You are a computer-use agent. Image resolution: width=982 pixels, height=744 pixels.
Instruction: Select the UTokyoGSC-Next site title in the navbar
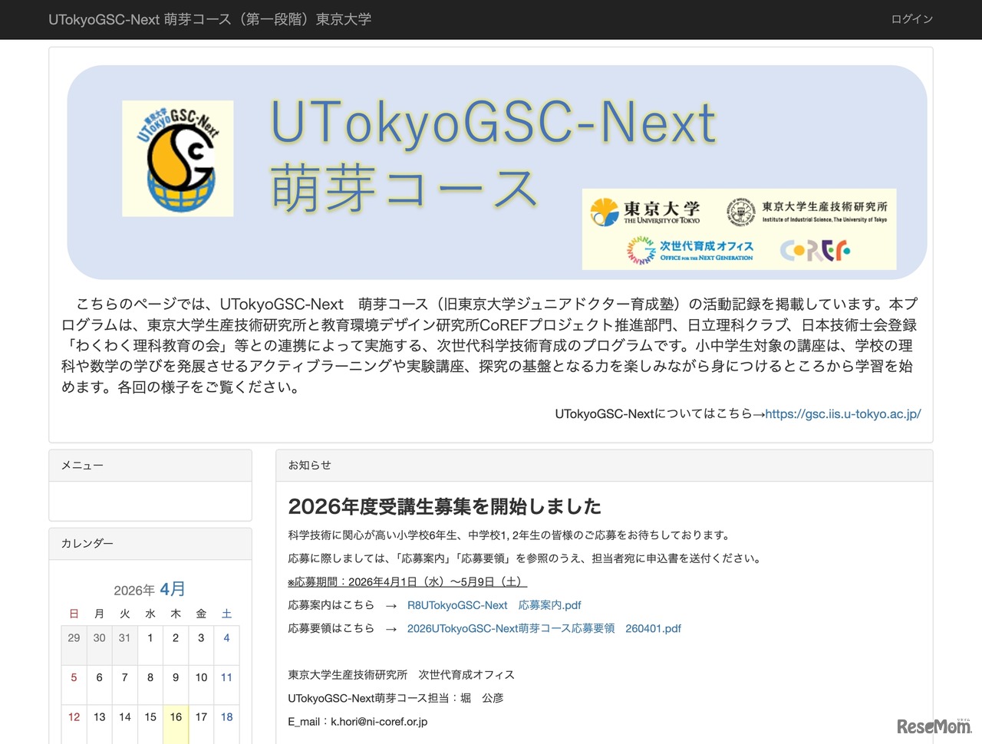(x=209, y=19)
